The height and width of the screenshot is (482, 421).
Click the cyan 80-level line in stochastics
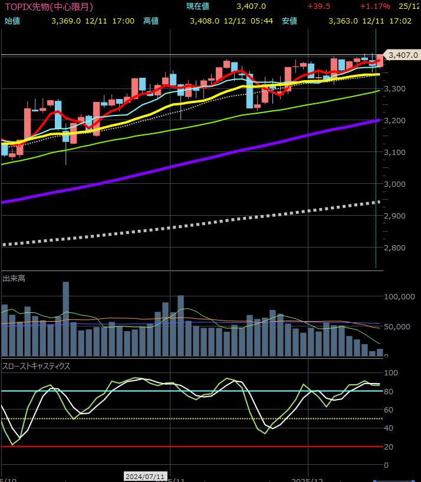click(x=177, y=391)
